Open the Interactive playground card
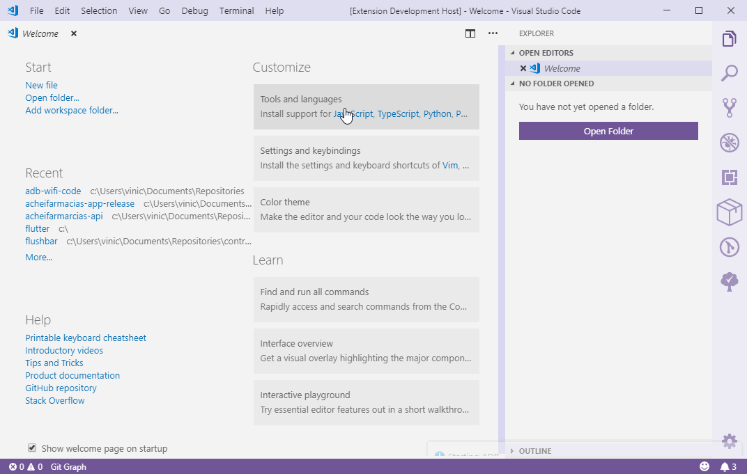 [x=367, y=402]
